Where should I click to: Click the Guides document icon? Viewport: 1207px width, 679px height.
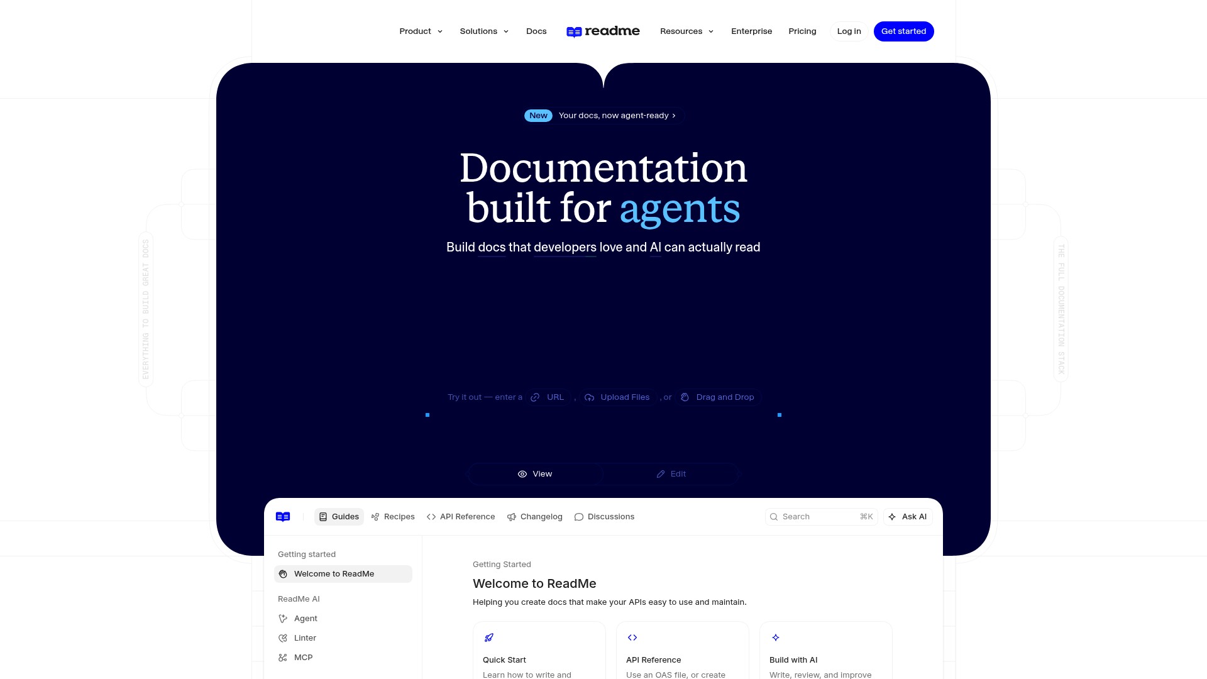[x=323, y=517]
